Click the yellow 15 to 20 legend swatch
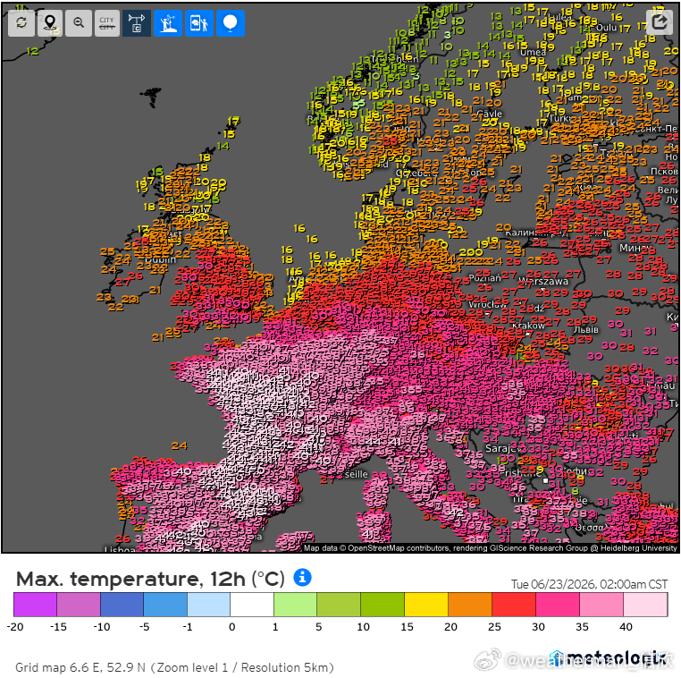 pos(426,604)
